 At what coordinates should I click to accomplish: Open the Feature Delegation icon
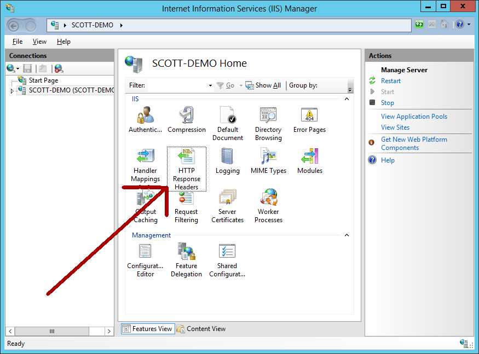point(186,260)
